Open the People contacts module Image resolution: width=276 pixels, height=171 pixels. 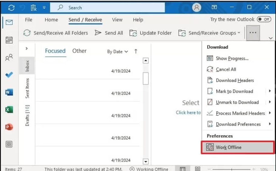[9, 57]
